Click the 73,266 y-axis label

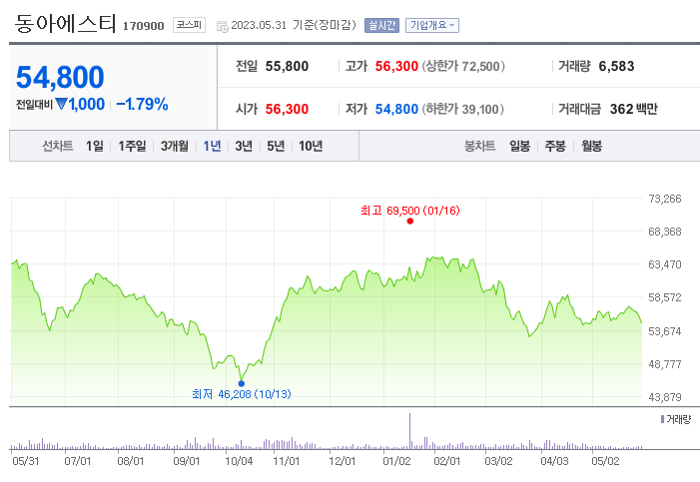665,199
